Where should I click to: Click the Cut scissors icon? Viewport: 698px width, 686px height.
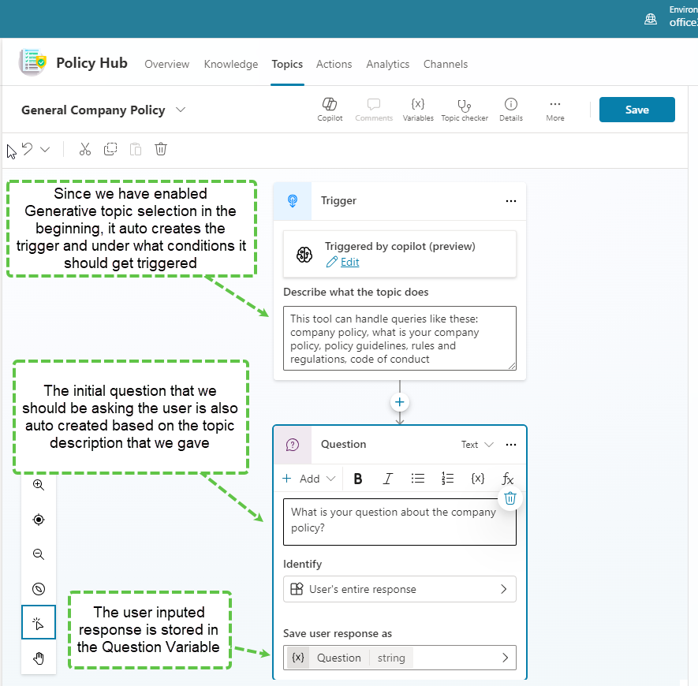point(85,149)
